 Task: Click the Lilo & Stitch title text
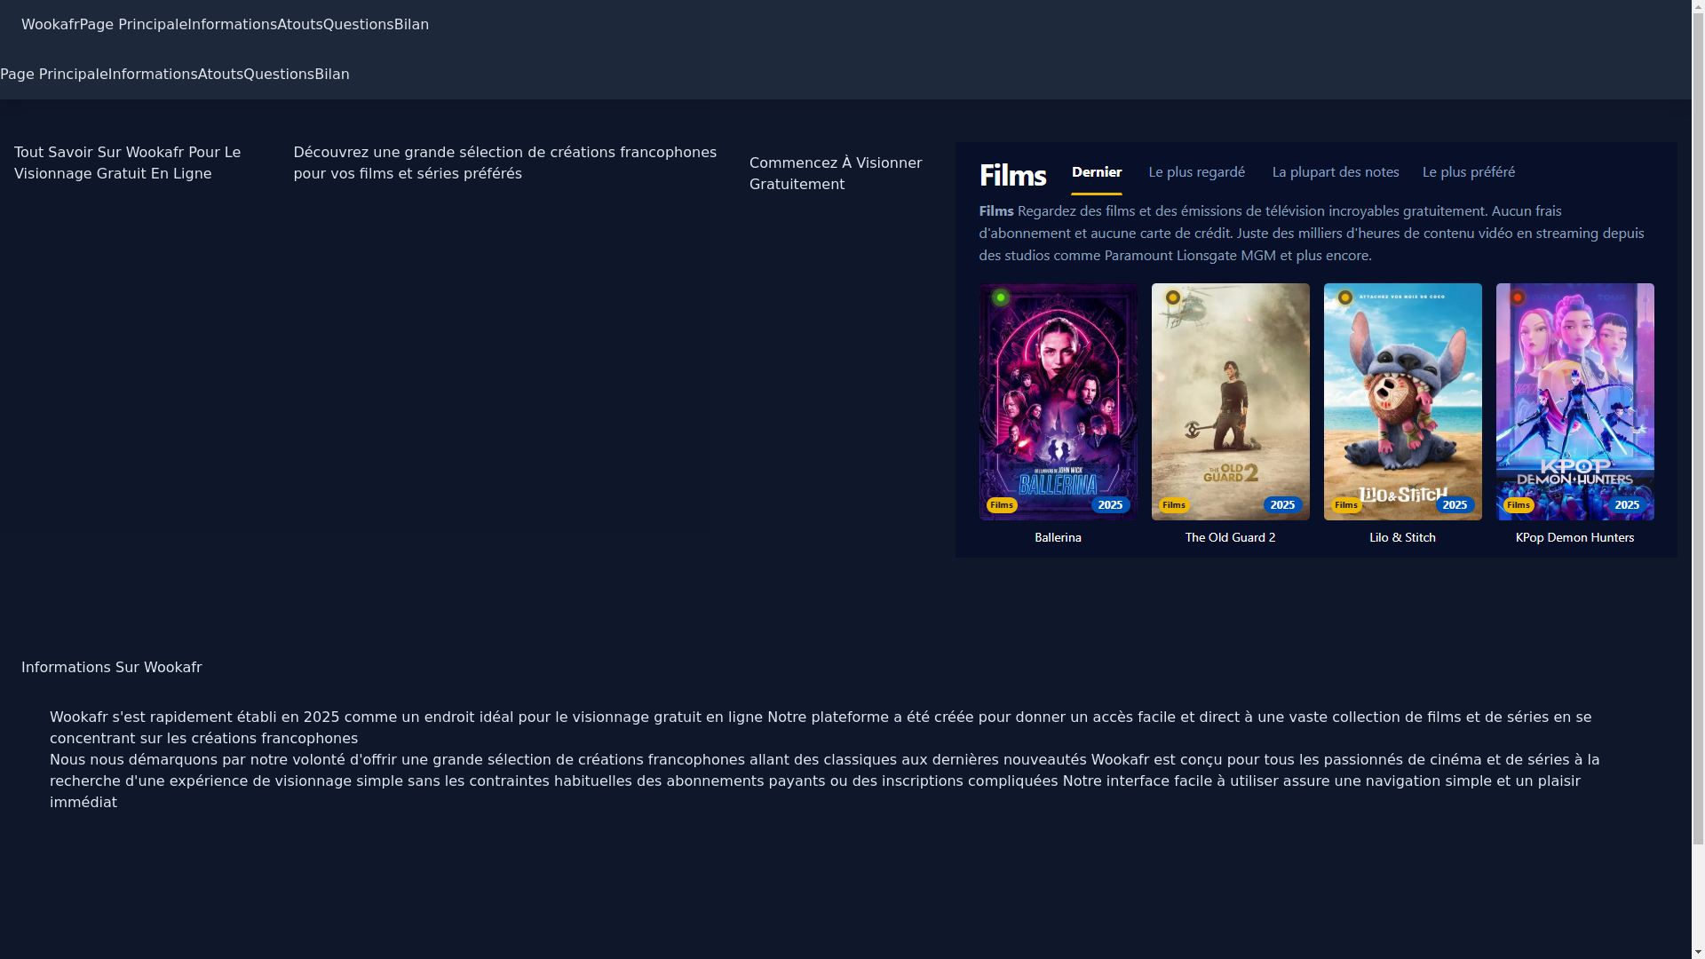tap(1403, 537)
